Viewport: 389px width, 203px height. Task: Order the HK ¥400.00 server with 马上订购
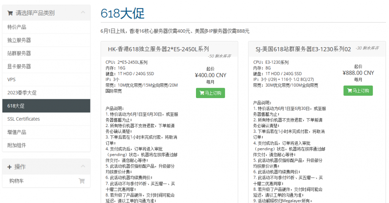[210, 93]
